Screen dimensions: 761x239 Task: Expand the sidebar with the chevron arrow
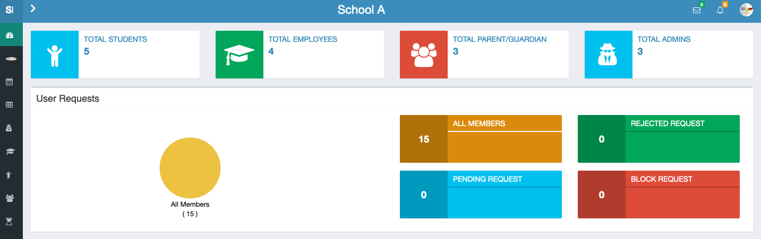[x=33, y=8]
